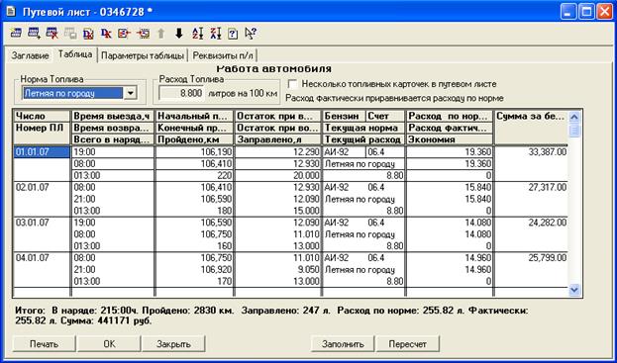Select the date cell 04.01.07

[x=42, y=258]
